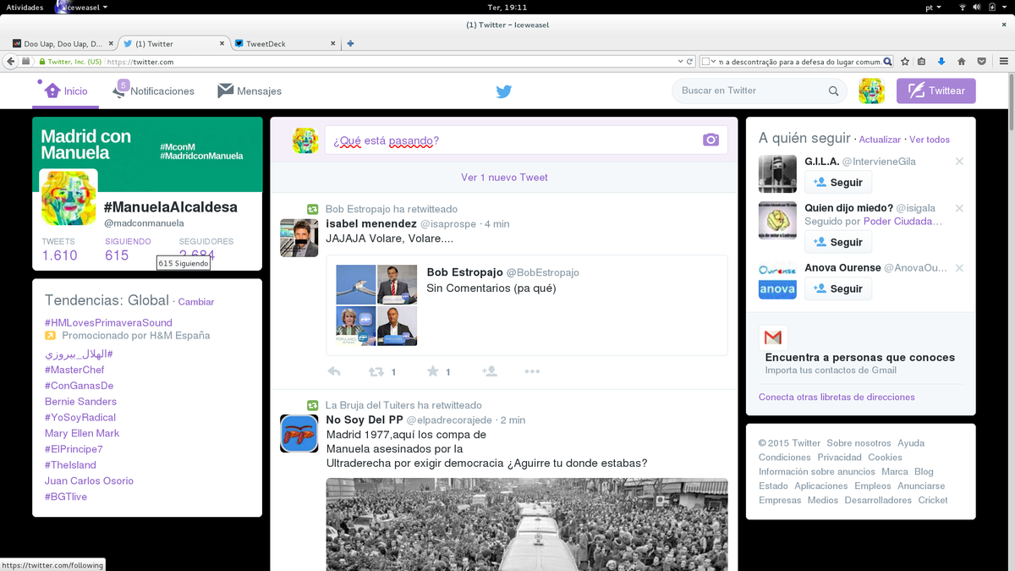Open the more options dots on isabel menendez tweet
Screen dimensions: 1015x571
pos(532,371)
